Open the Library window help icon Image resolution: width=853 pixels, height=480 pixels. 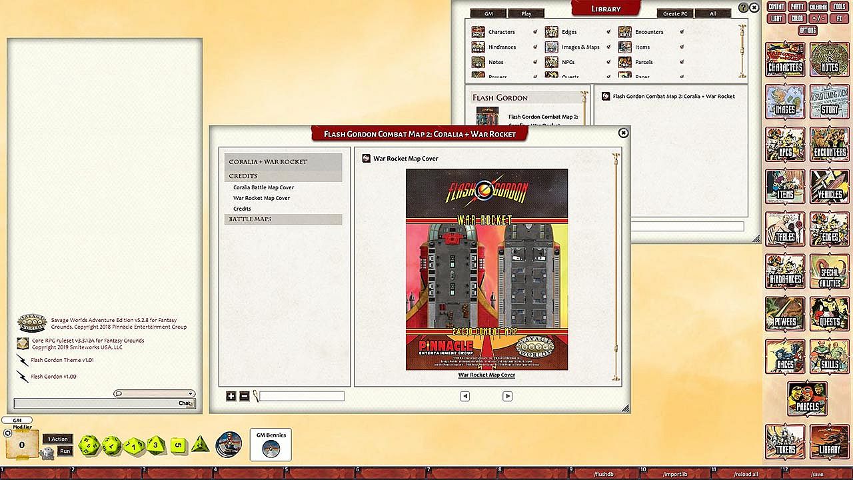[x=744, y=8]
